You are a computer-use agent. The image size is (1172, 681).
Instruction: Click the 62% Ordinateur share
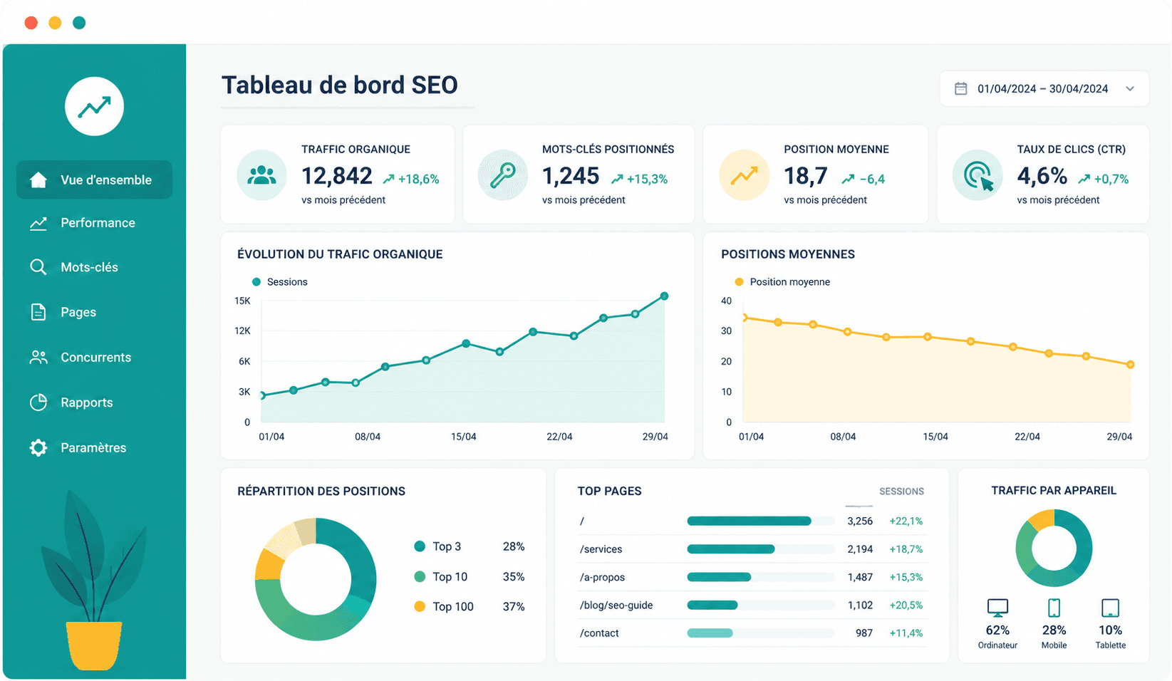(x=997, y=630)
